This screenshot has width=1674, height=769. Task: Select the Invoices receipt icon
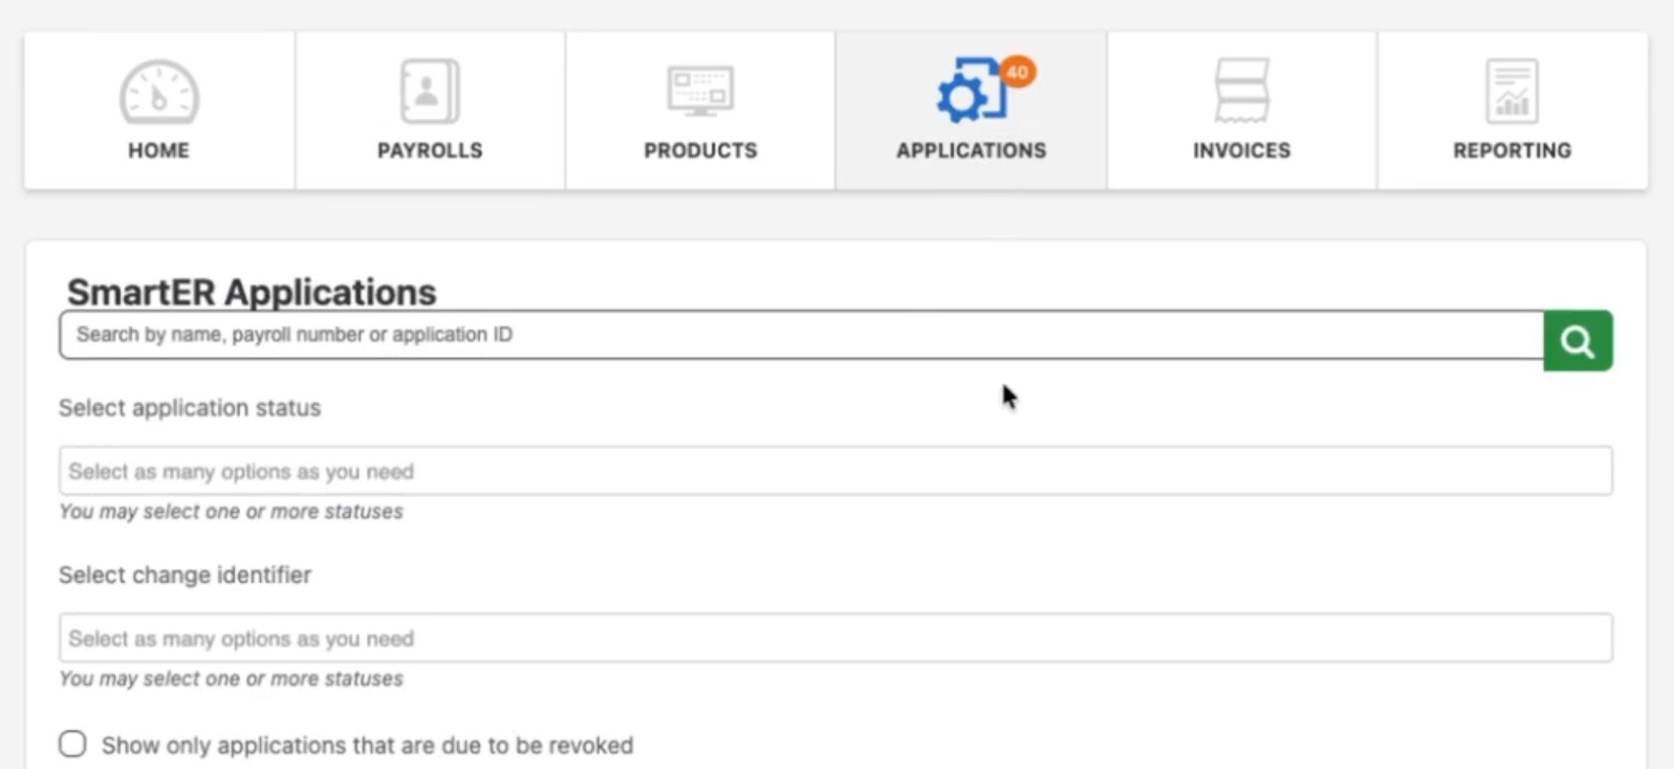[1242, 92]
